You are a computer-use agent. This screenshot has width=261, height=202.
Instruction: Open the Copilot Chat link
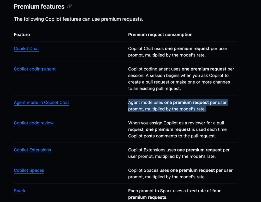click(26, 48)
